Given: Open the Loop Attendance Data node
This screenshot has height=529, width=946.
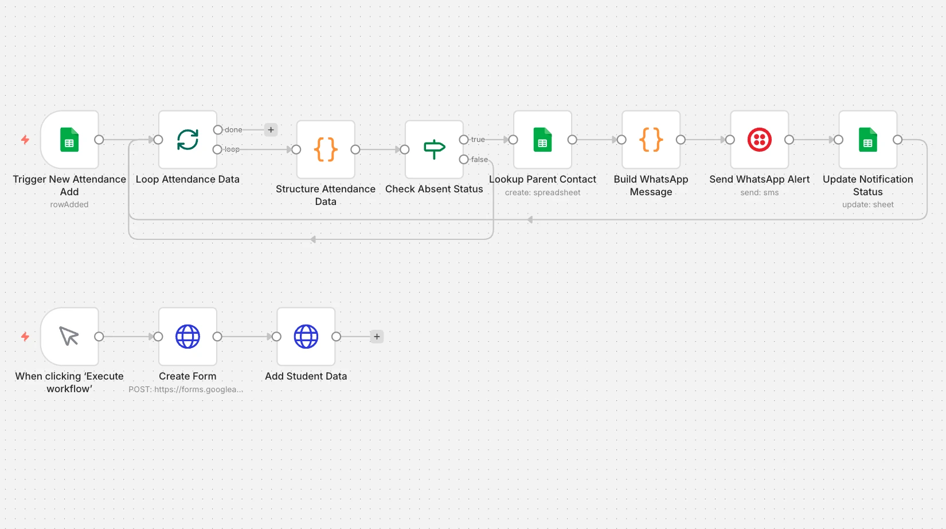Looking at the screenshot, I should [187, 140].
